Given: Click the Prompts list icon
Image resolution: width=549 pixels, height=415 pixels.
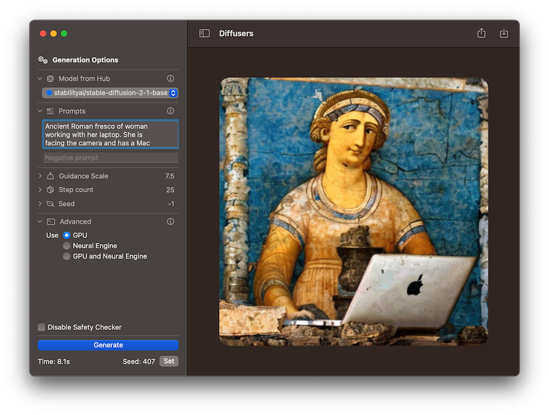Looking at the screenshot, I should (x=49, y=111).
